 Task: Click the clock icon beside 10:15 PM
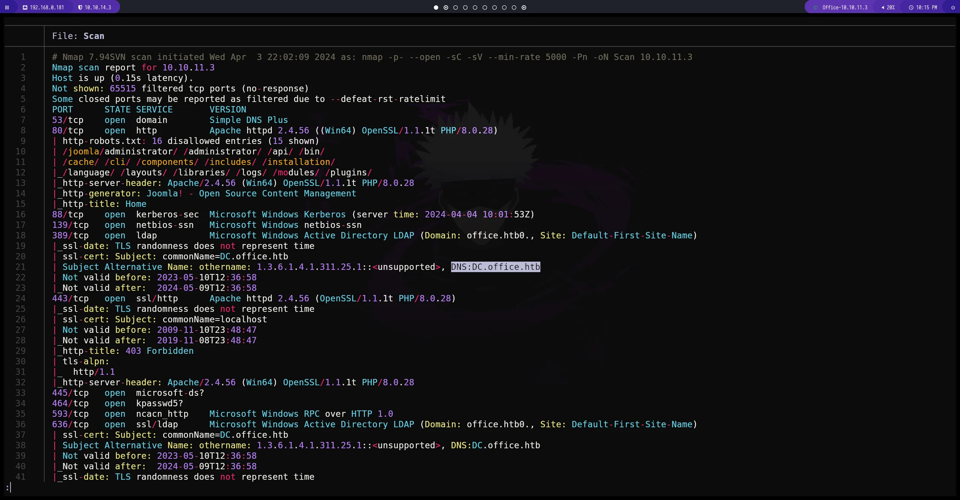[911, 7]
